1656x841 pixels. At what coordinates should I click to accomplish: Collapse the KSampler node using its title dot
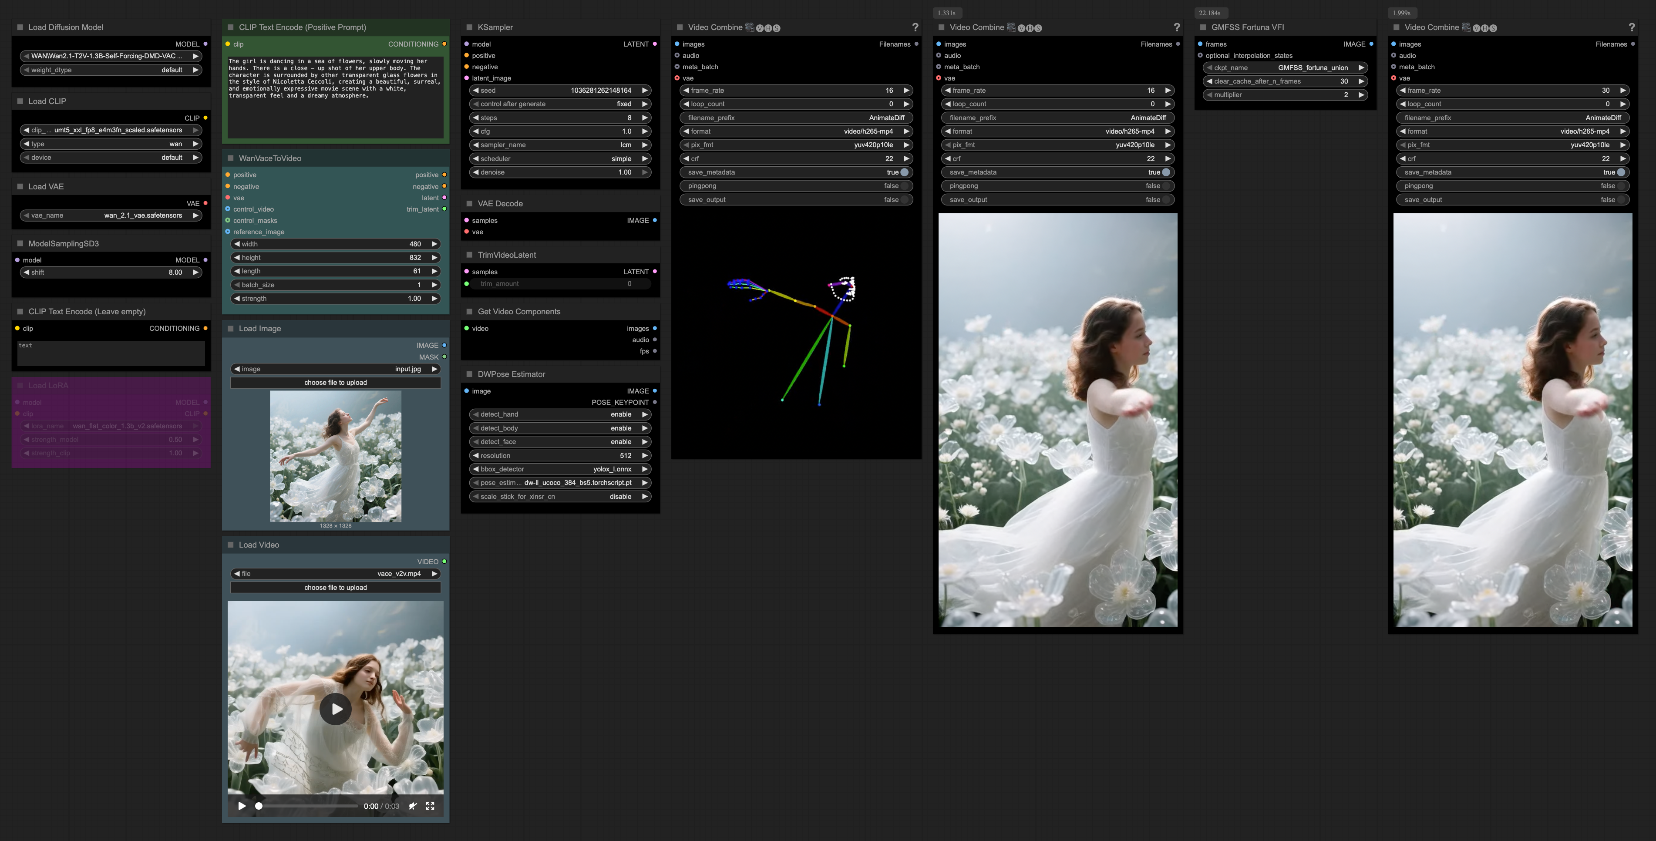click(469, 28)
